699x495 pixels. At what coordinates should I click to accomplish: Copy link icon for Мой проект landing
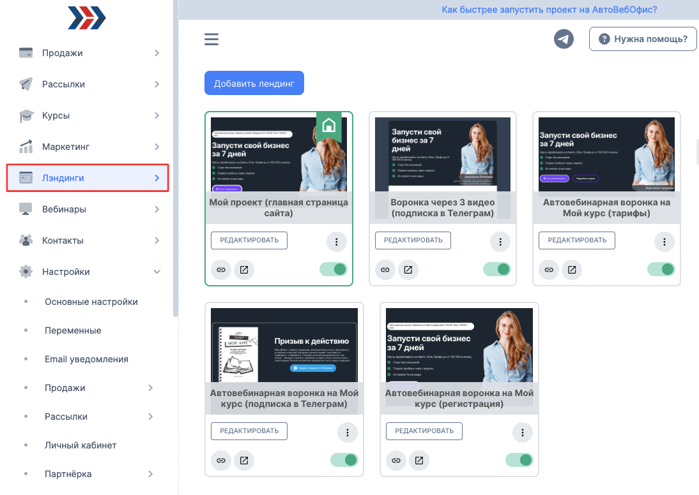221,270
